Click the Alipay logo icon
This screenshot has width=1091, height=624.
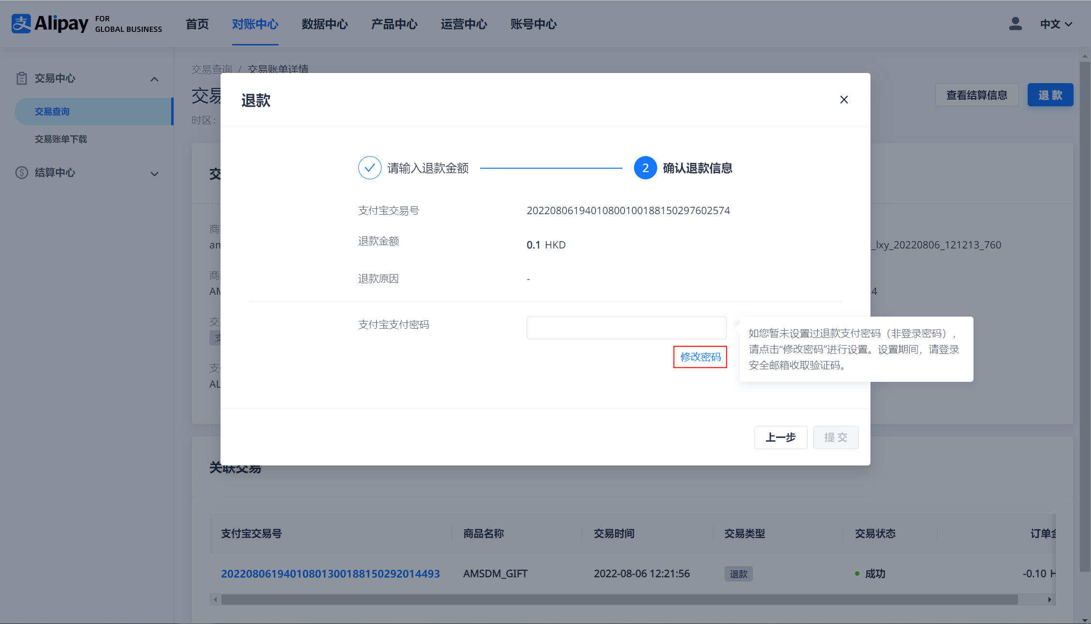pos(21,24)
